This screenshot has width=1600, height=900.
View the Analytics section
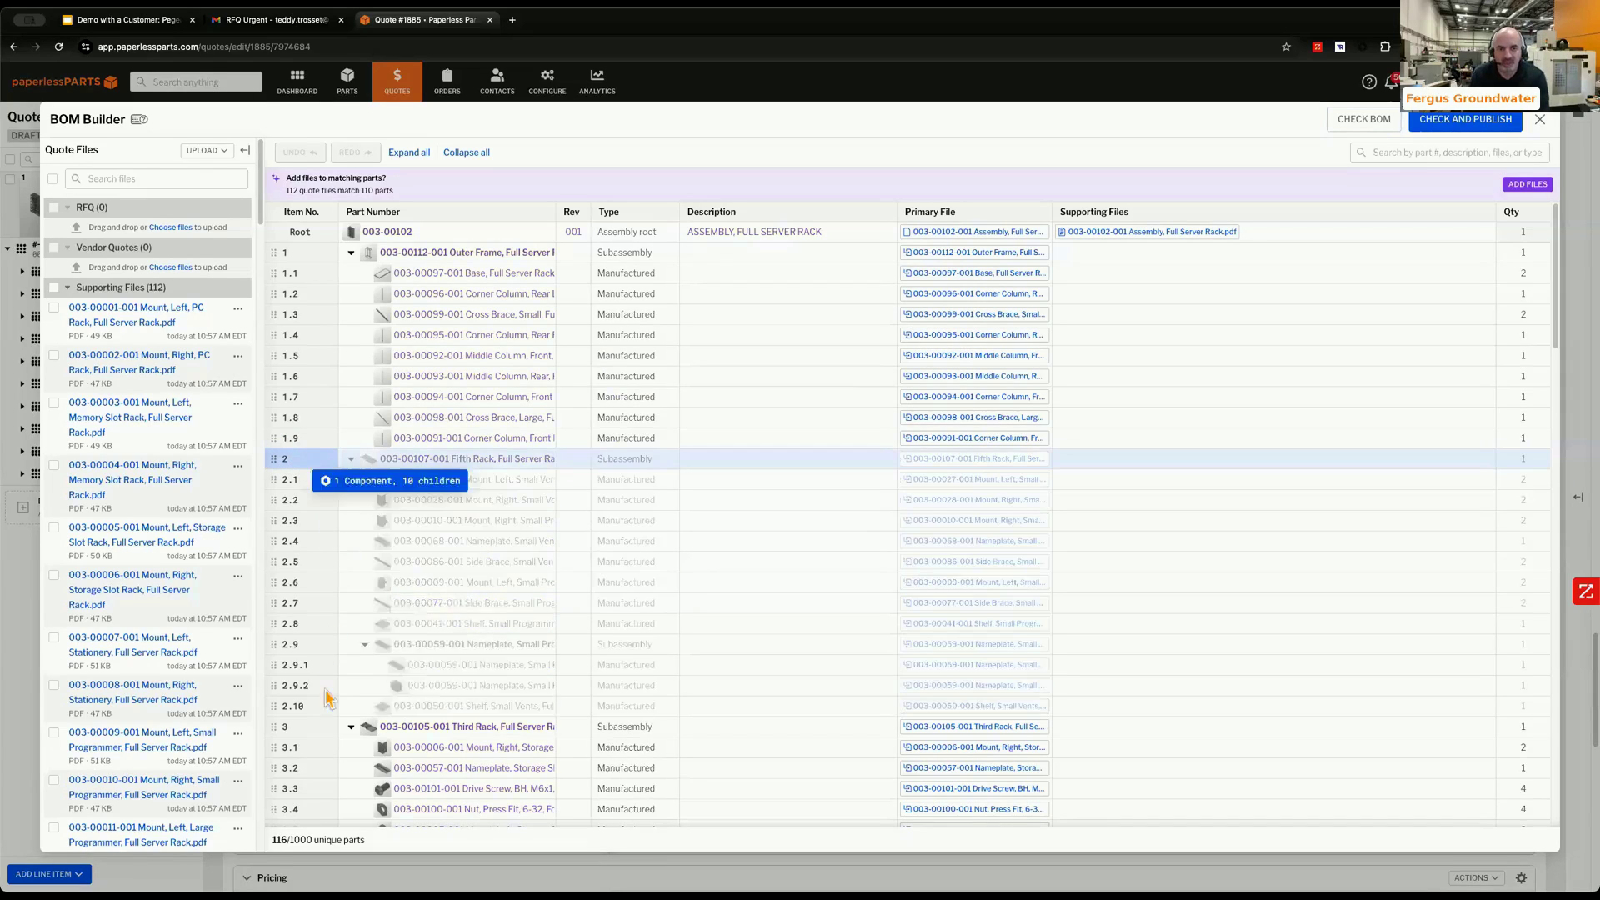click(x=597, y=81)
